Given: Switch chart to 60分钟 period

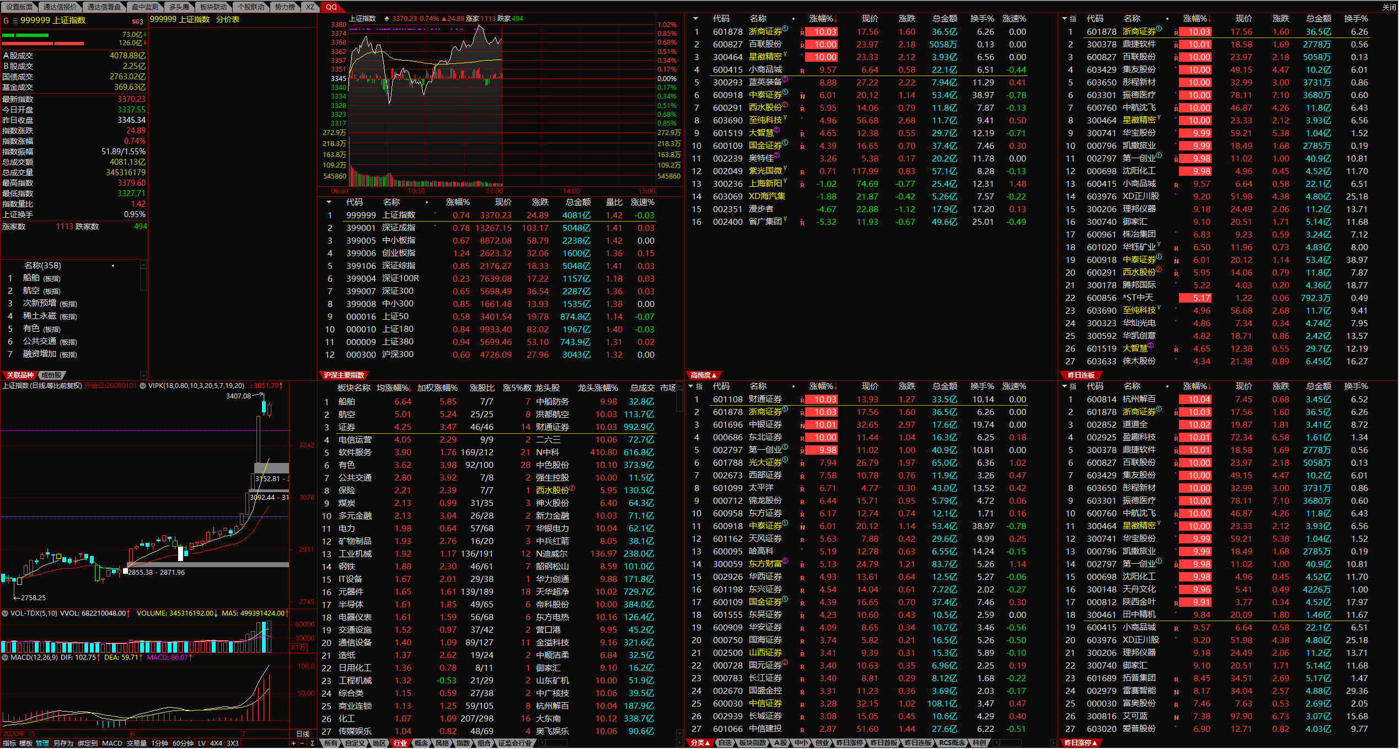Looking at the screenshot, I should click(x=183, y=743).
